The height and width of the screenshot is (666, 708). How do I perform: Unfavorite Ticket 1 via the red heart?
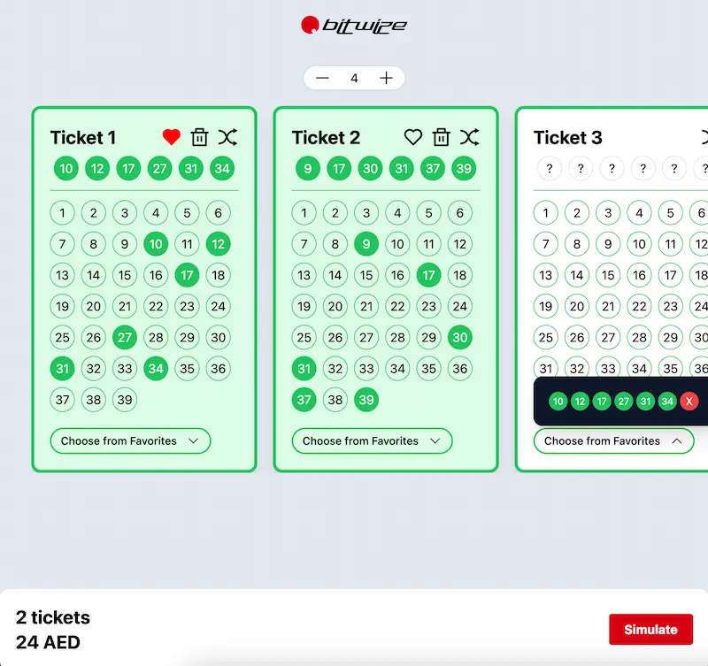click(x=170, y=136)
